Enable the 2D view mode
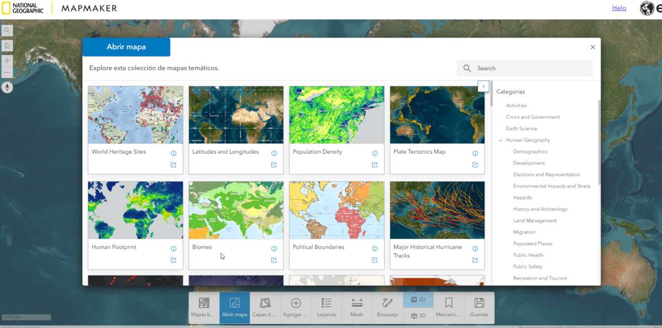This screenshot has width=662, height=328. click(418, 299)
